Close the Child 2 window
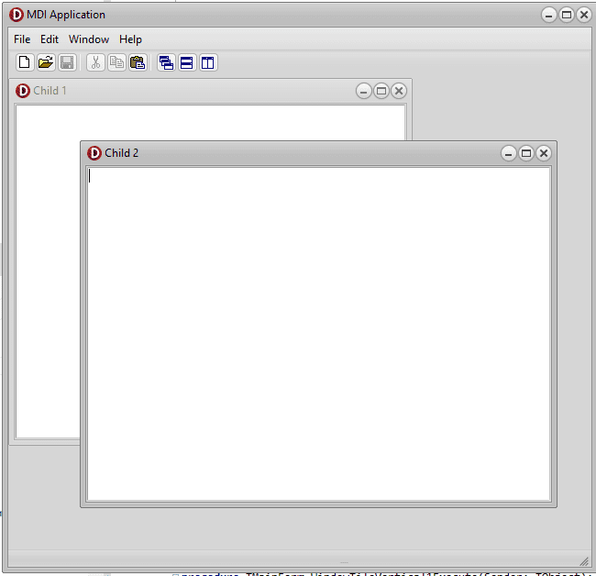Viewport: 596px width, 576px height. [x=544, y=153]
